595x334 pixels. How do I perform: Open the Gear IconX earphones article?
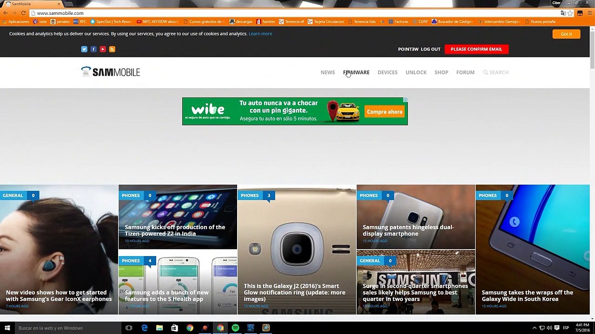click(x=59, y=295)
